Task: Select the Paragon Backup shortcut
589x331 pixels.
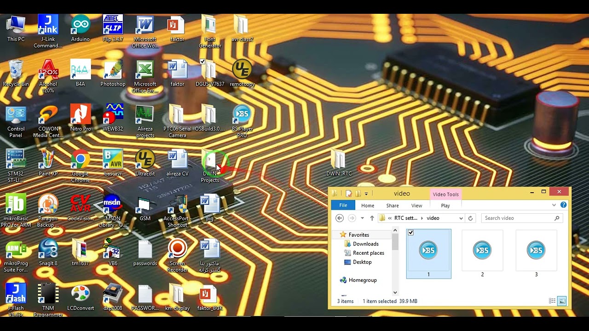Action: click(48, 211)
